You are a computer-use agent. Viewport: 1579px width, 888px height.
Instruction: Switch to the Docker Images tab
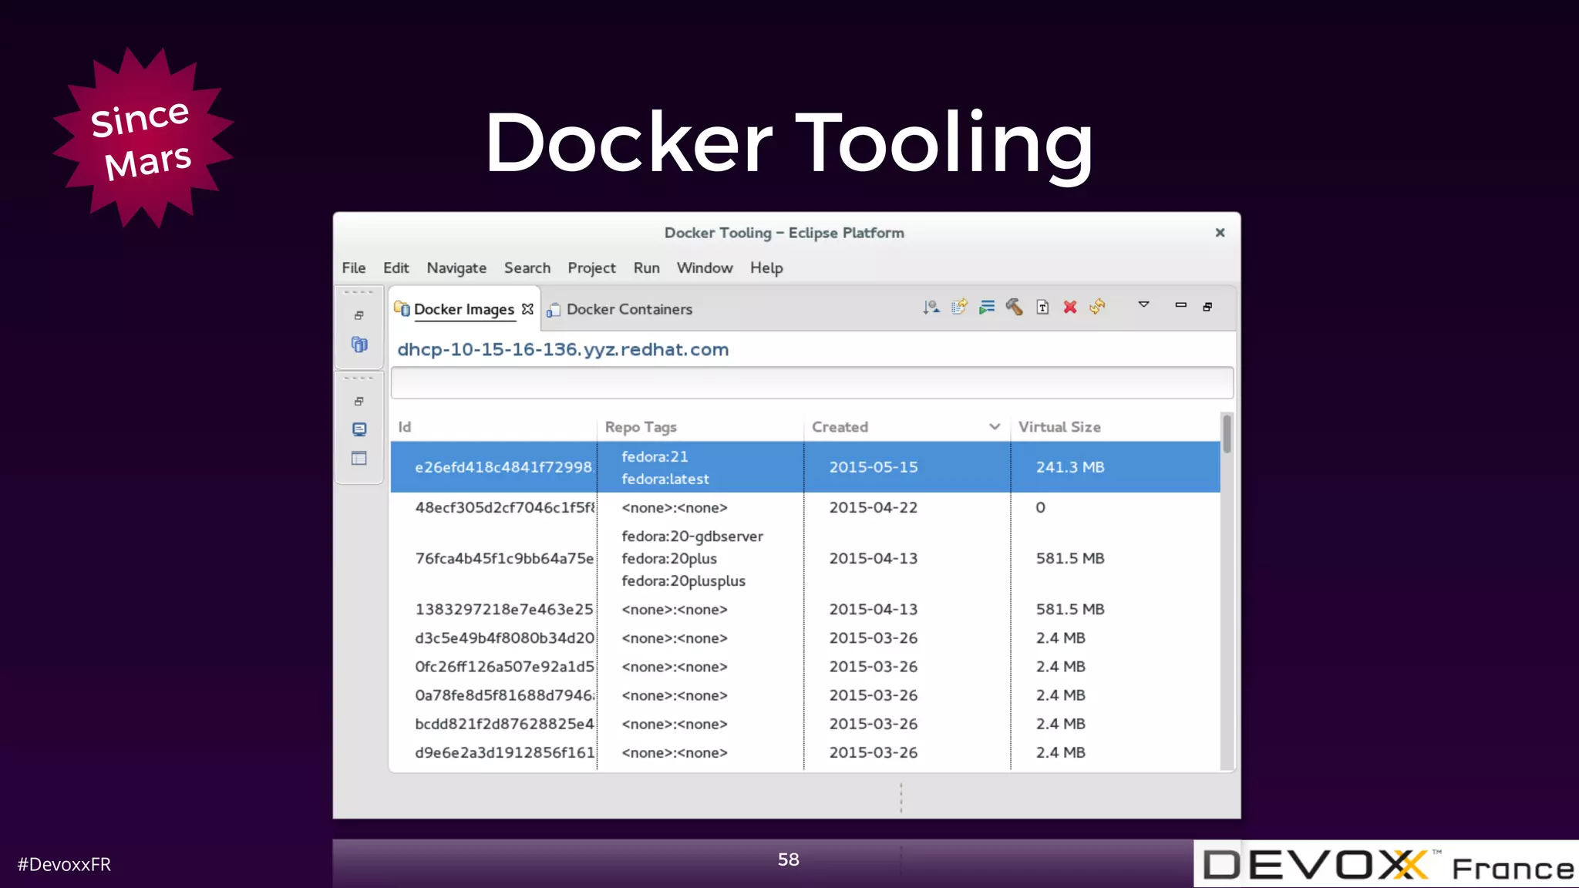point(463,309)
